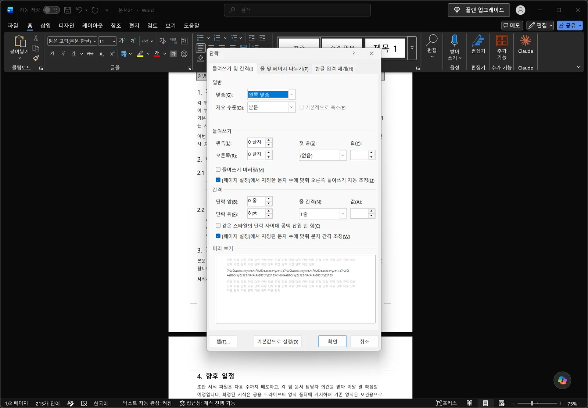Click the strikethrough text icon

click(x=90, y=54)
